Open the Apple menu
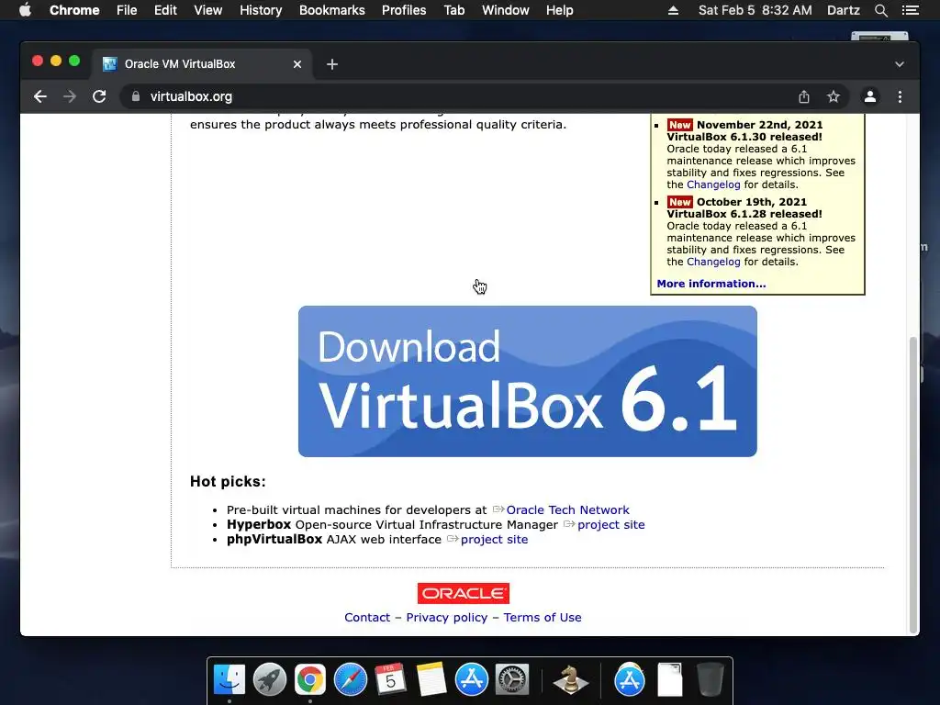940x705 pixels. tap(25, 10)
